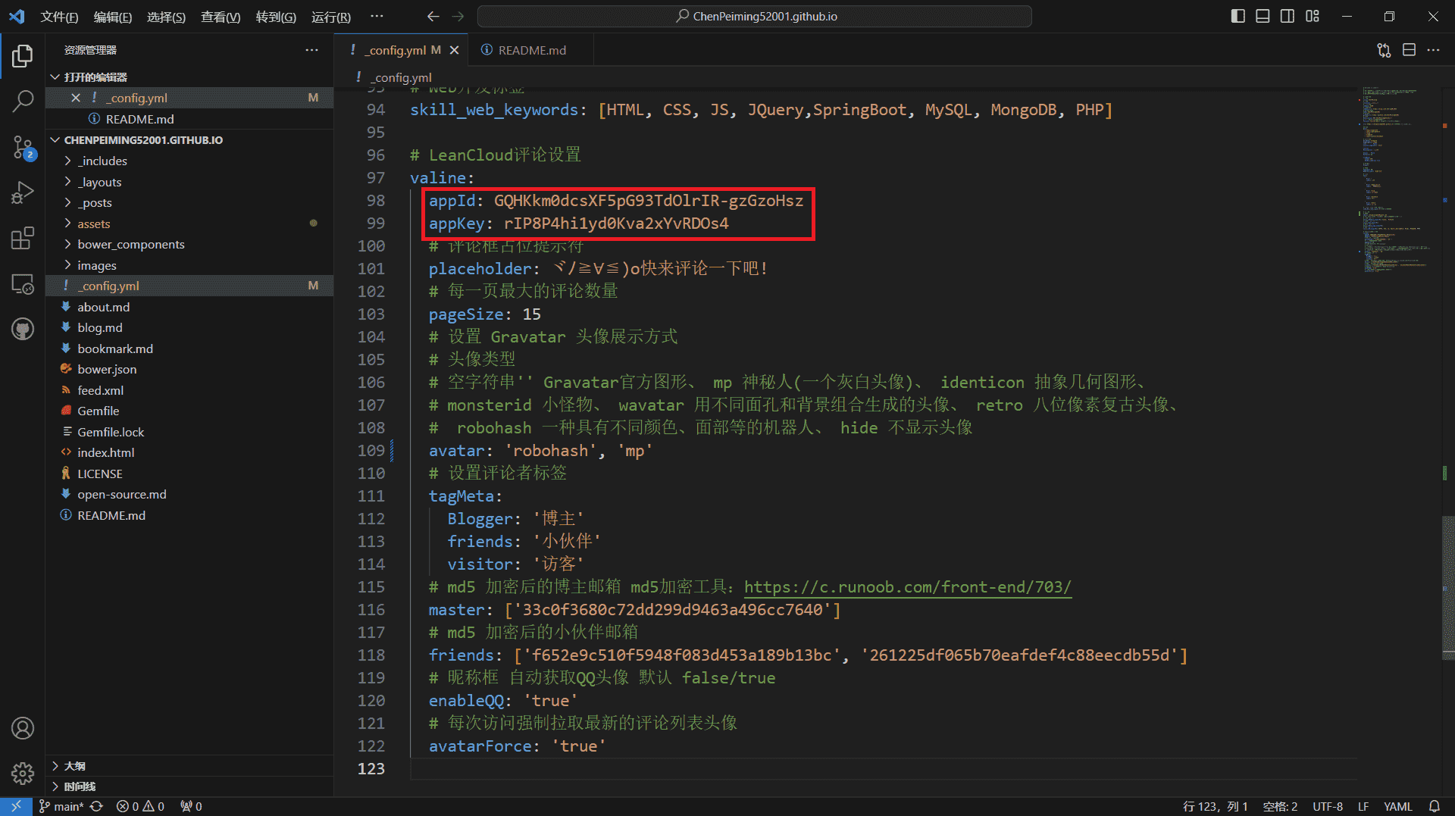
Task: Close the _config.yml editor tab
Action: 455,50
